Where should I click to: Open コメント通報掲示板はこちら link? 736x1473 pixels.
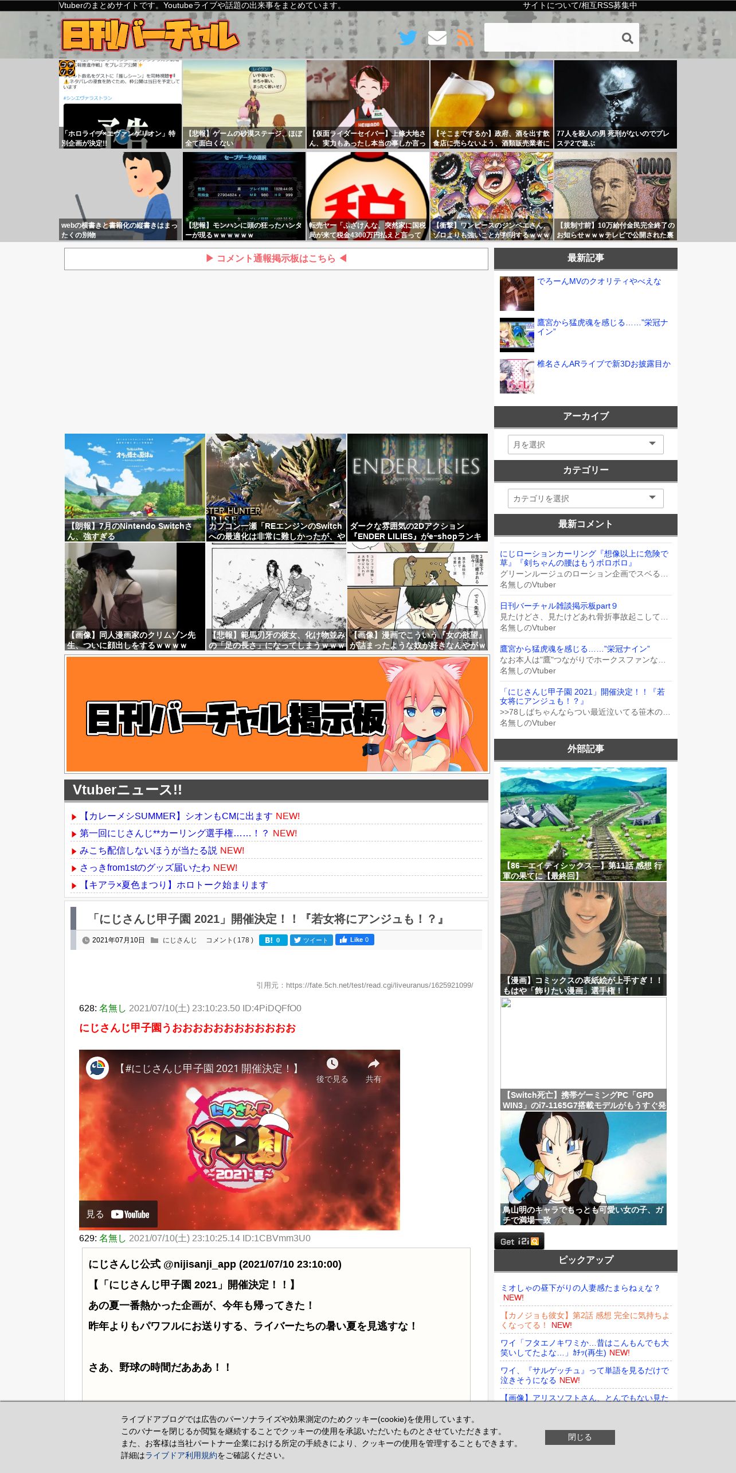coord(276,259)
